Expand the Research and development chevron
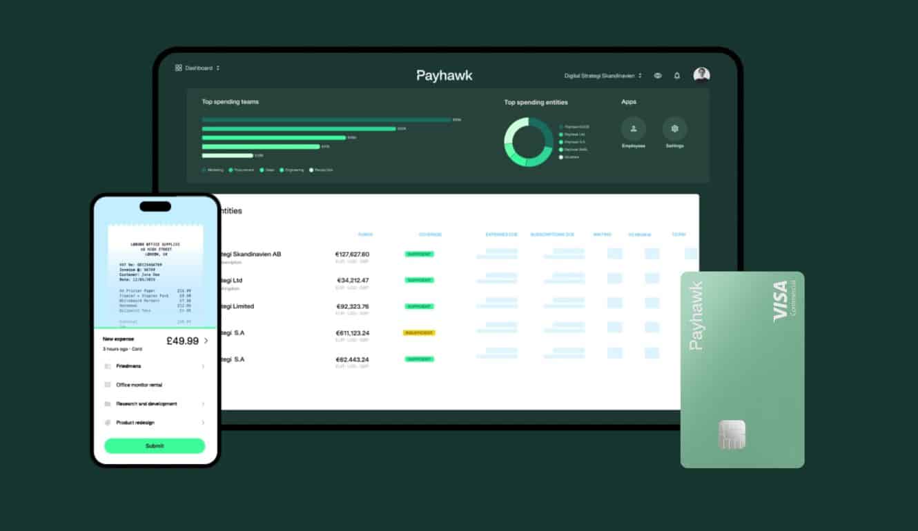Image resolution: width=918 pixels, height=531 pixels. [x=203, y=404]
